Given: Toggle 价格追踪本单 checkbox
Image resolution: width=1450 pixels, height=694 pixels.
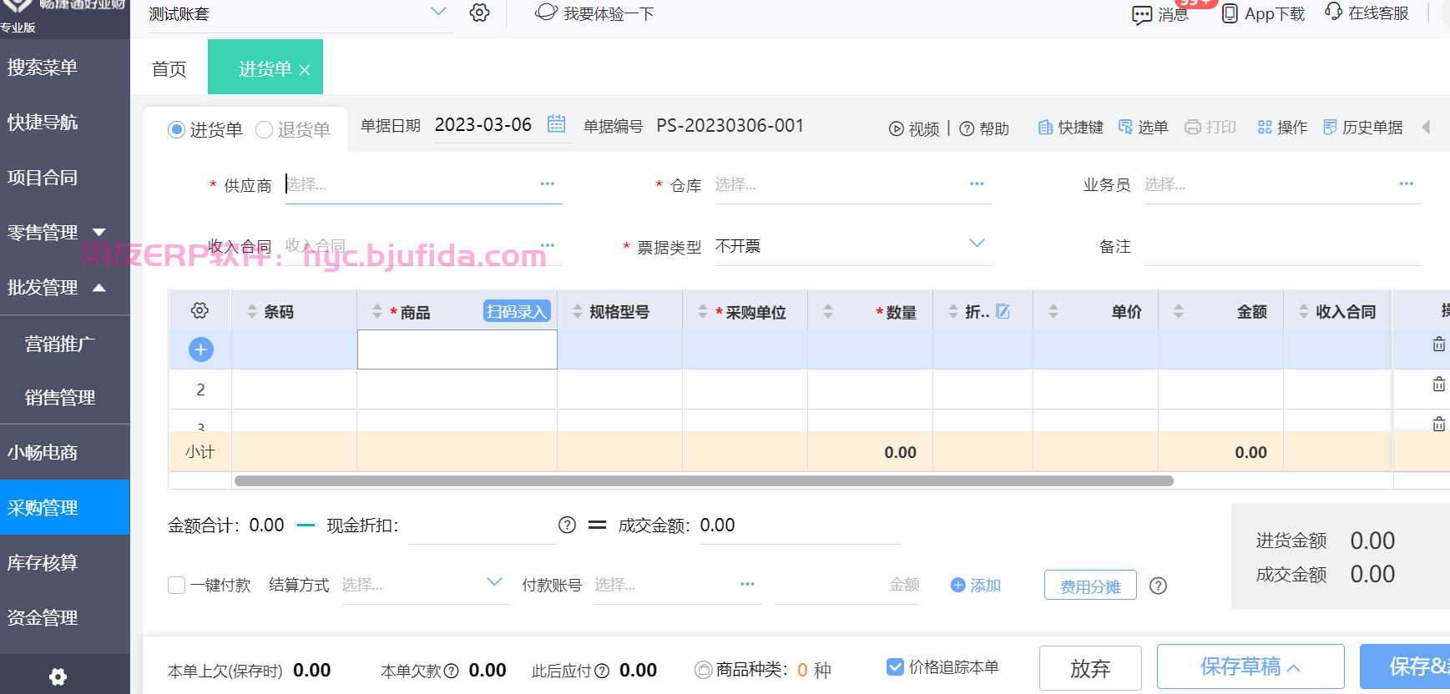Looking at the screenshot, I should tap(895, 666).
